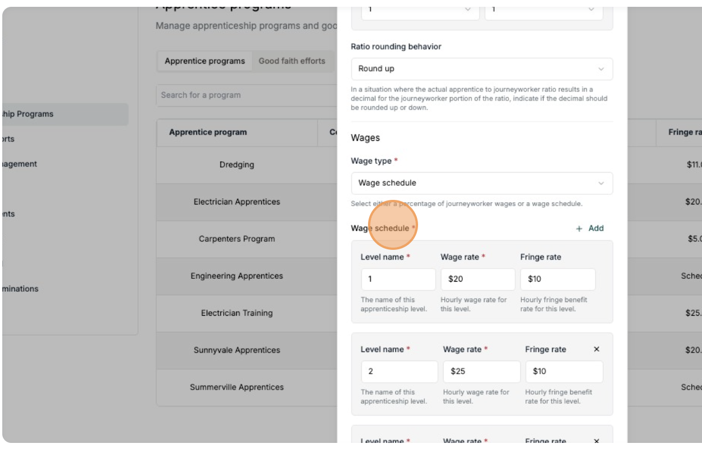Click the Apprentice program column header
Viewport: 702px width, 452px height.
coord(208,132)
